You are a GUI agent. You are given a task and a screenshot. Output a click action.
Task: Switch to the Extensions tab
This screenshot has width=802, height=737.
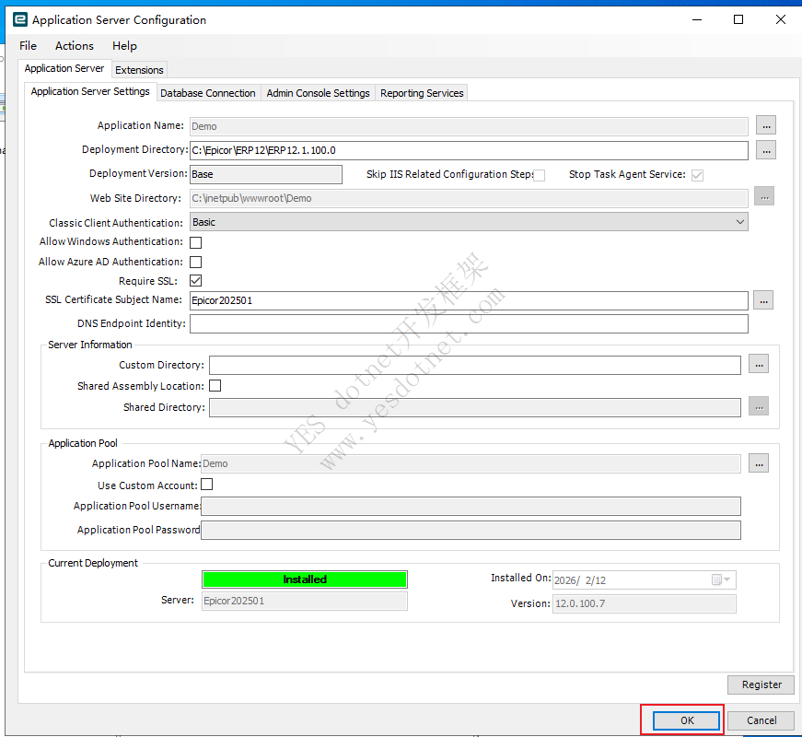139,70
